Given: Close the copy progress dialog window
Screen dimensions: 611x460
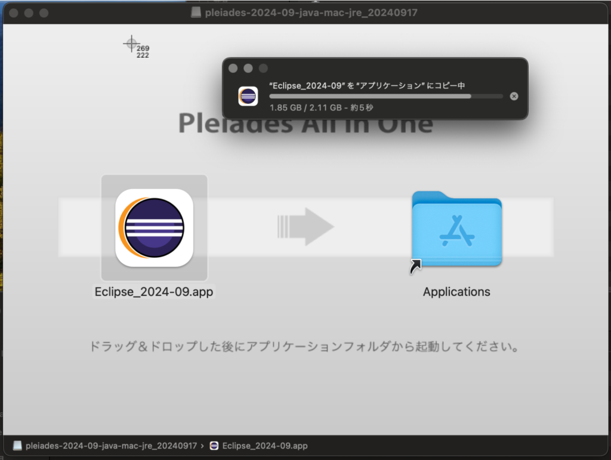Looking at the screenshot, I should point(233,69).
